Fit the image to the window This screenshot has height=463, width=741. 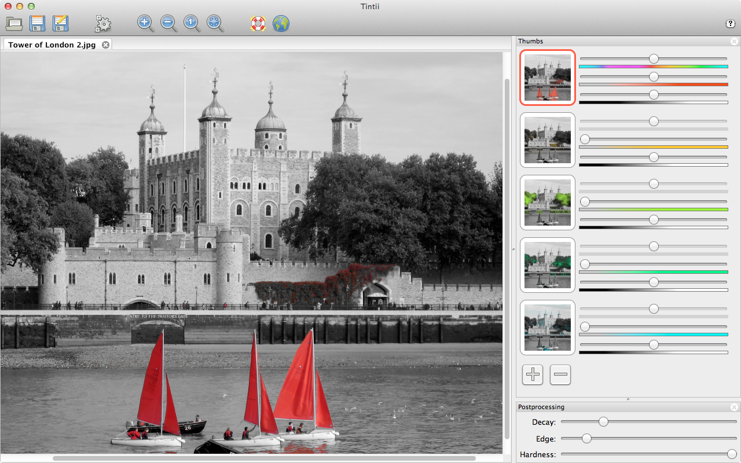215,24
